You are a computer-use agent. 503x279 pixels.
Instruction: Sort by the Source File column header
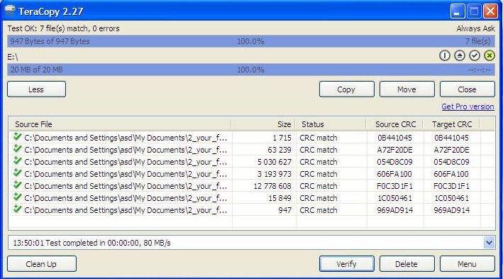click(120, 124)
